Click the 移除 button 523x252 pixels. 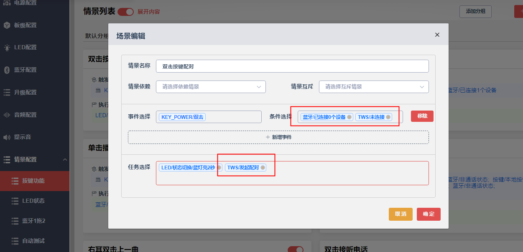[x=422, y=116]
